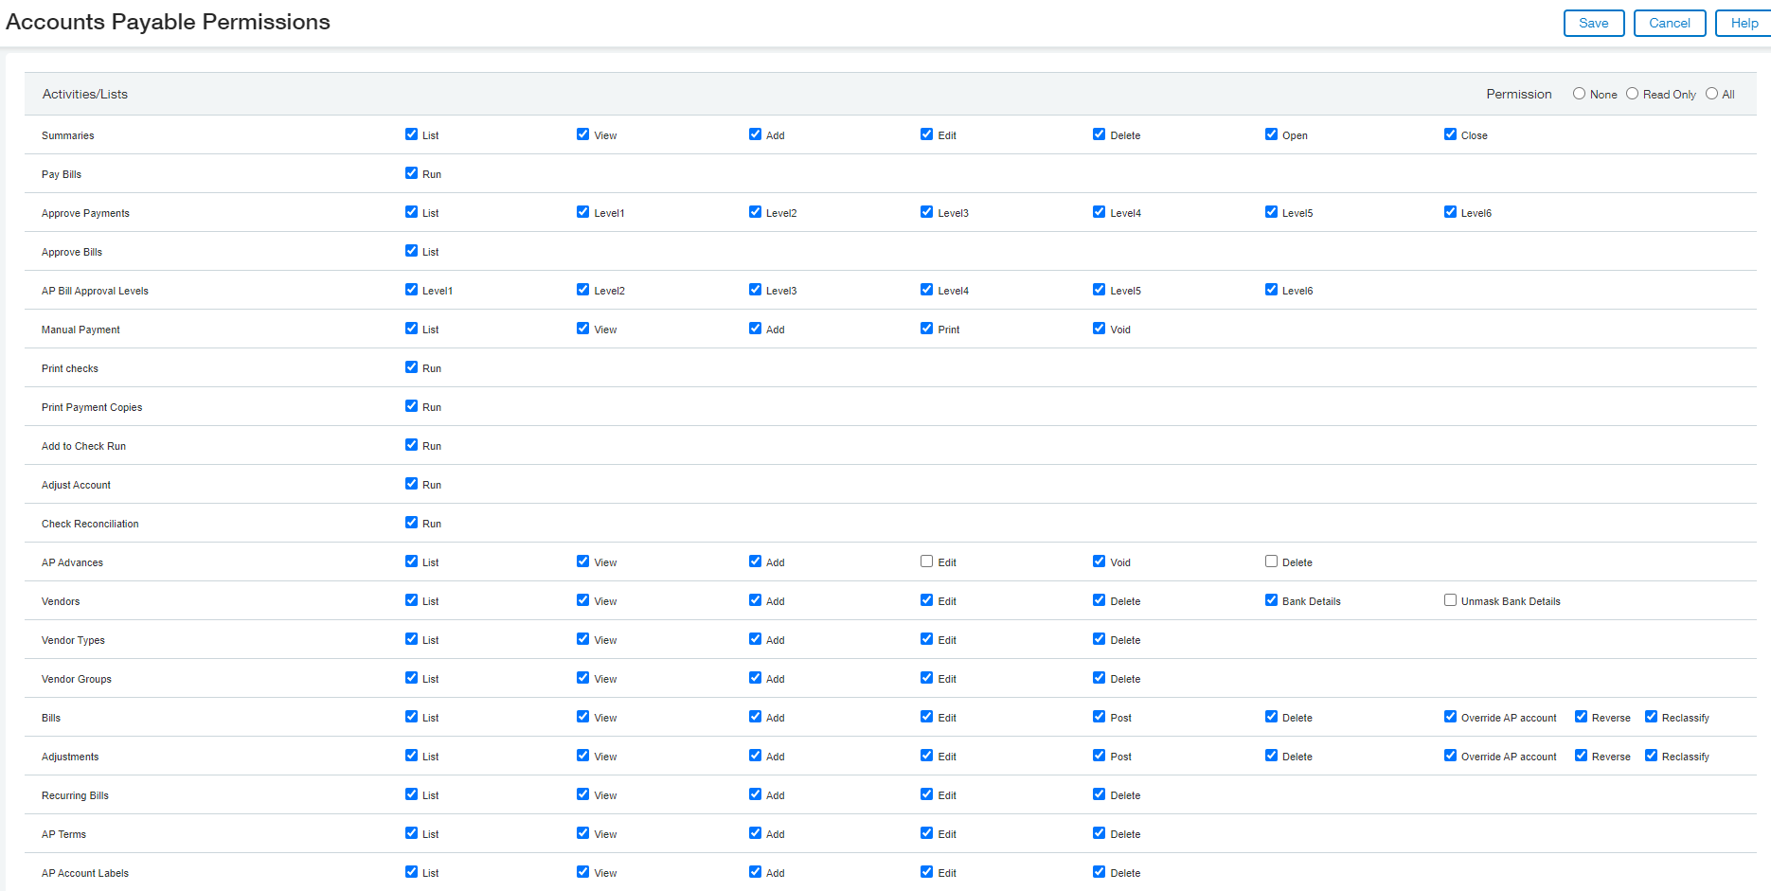Toggle Add for Vendor Types

[x=755, y=639]
